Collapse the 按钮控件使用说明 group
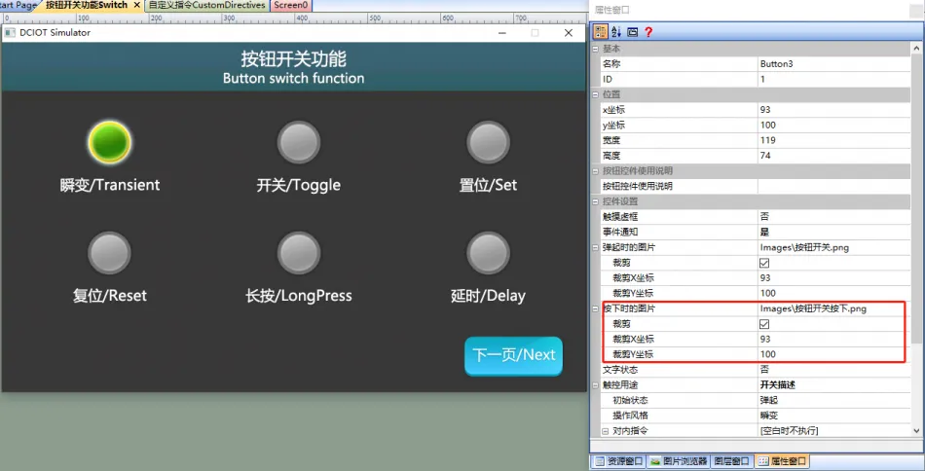 [595, 171]
